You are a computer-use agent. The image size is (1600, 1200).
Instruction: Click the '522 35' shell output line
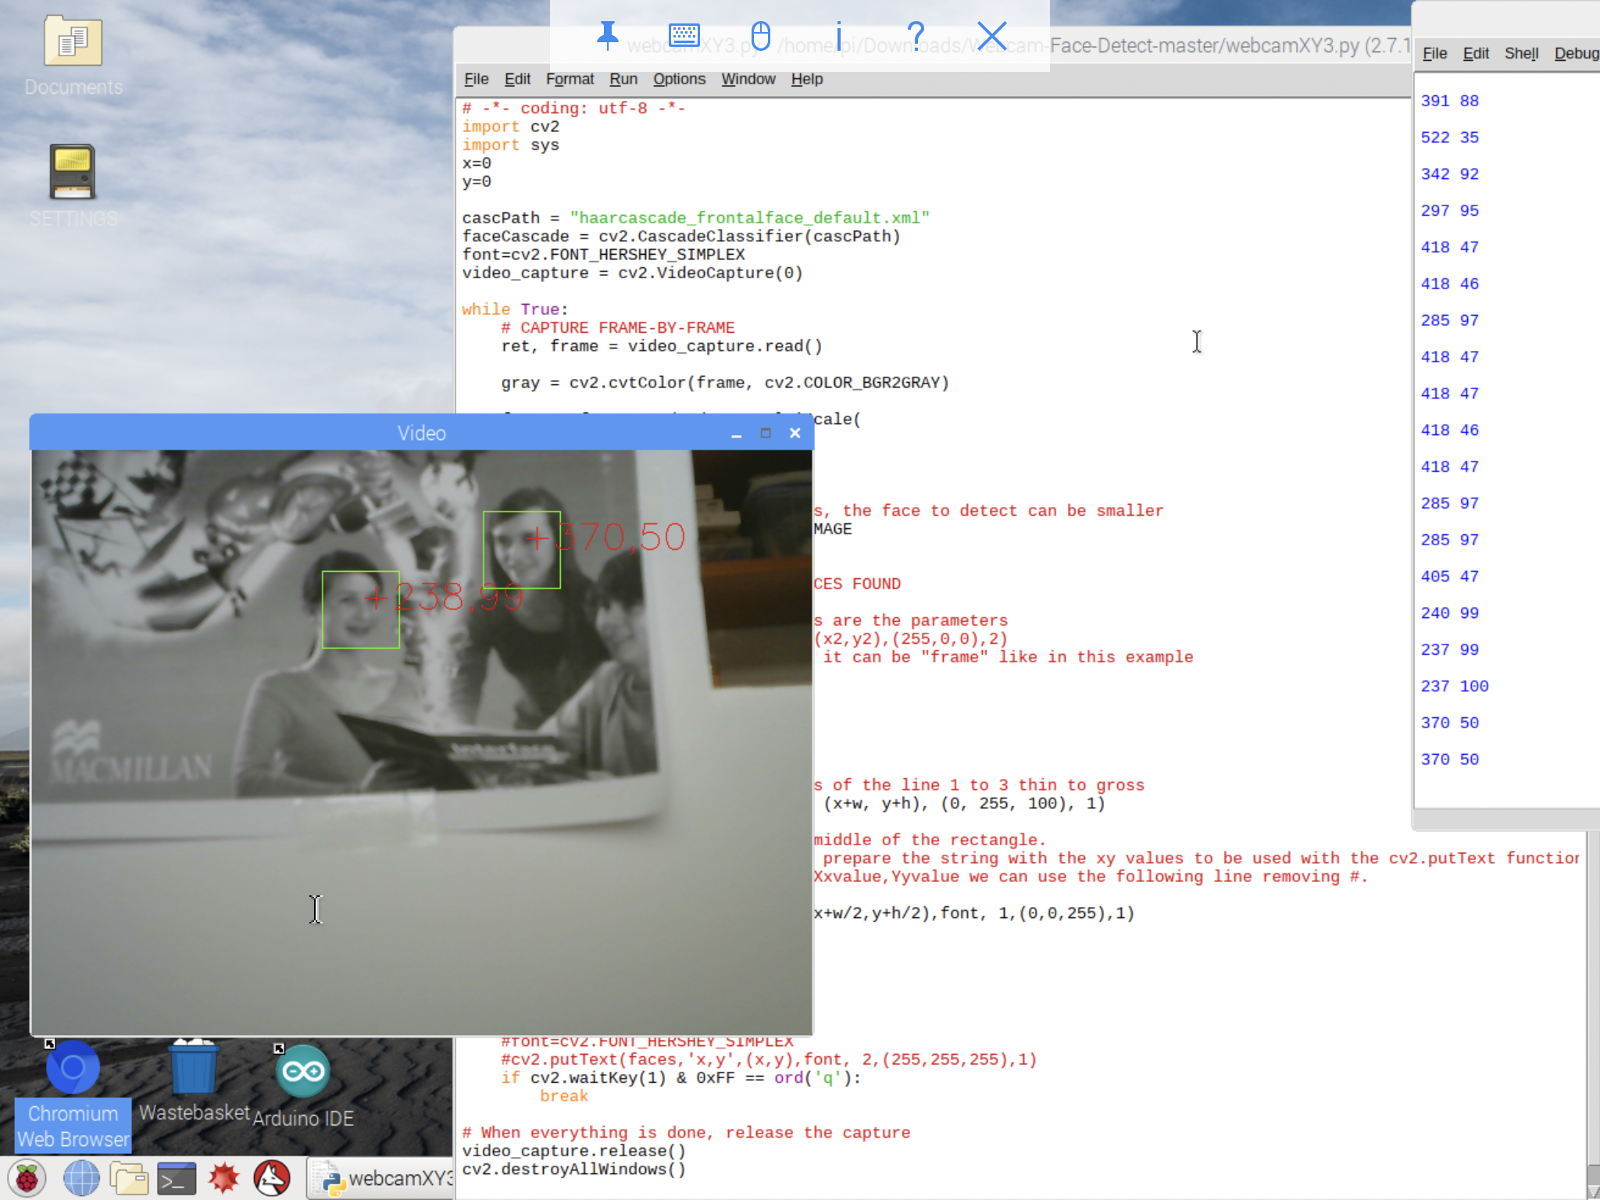tap(1449, 137)
